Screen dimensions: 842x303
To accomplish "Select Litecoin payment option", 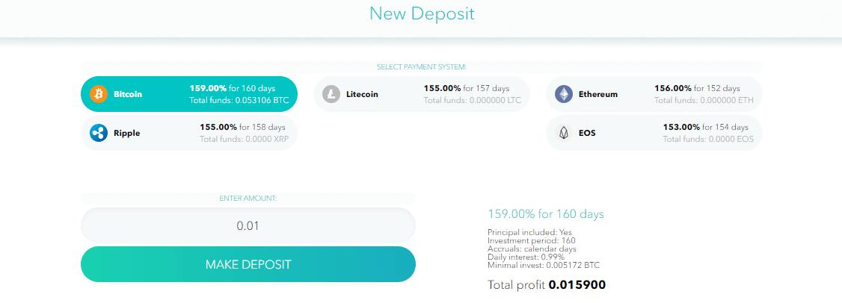I will click(422, 94).
